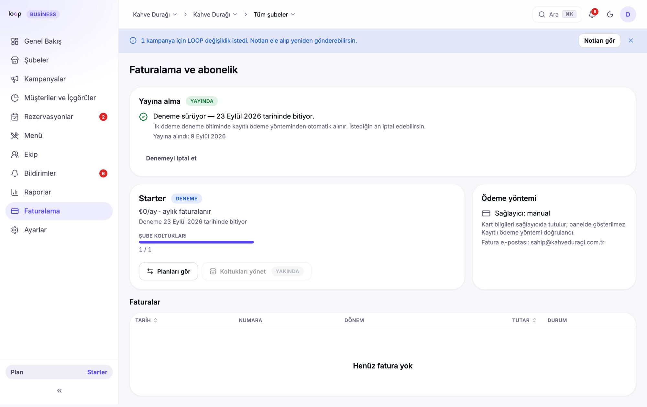Click the Faturalar section heading
This screenshot has height=407, width=647.
point(145,302)
